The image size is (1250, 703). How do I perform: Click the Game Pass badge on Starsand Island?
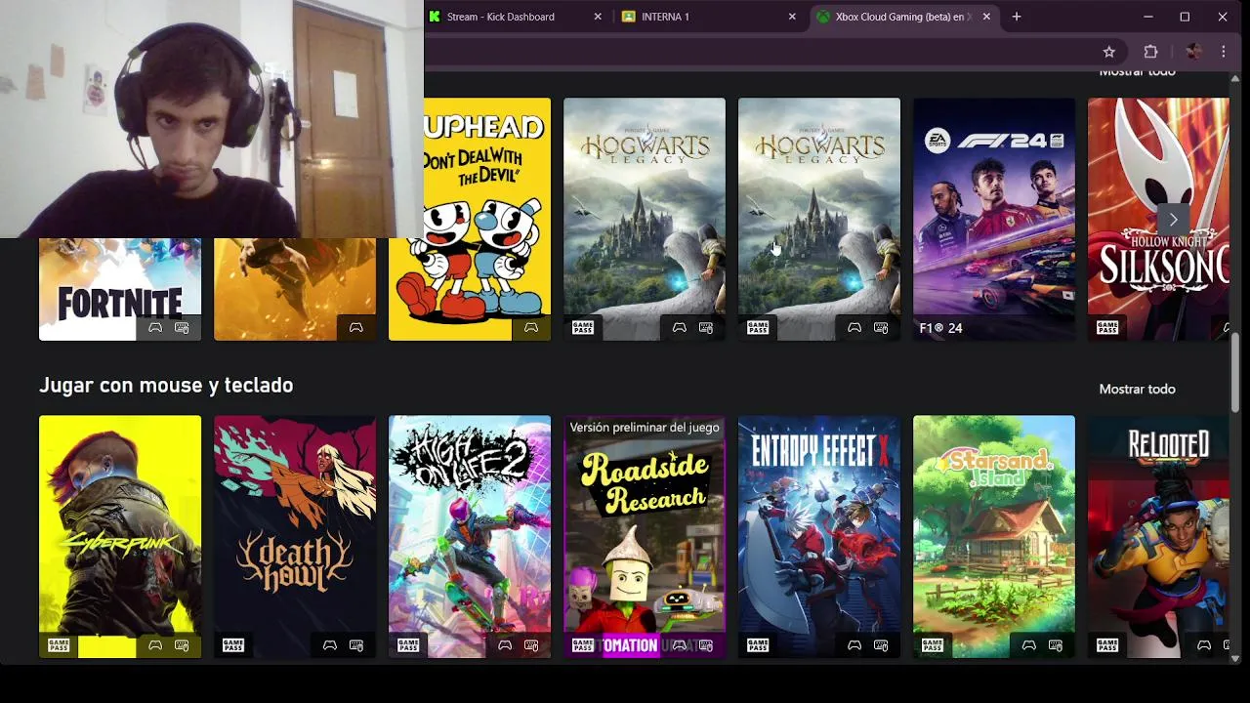tap(933, 645)
